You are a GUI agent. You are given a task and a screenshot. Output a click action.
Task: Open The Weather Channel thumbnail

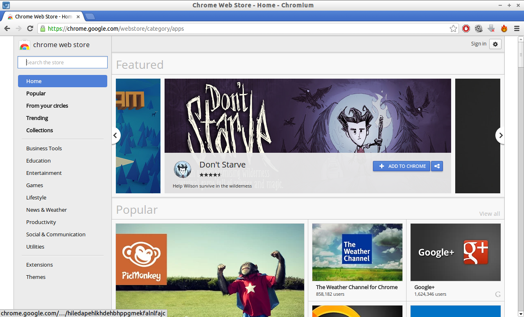pyautogui.click(x=357, y=252)
